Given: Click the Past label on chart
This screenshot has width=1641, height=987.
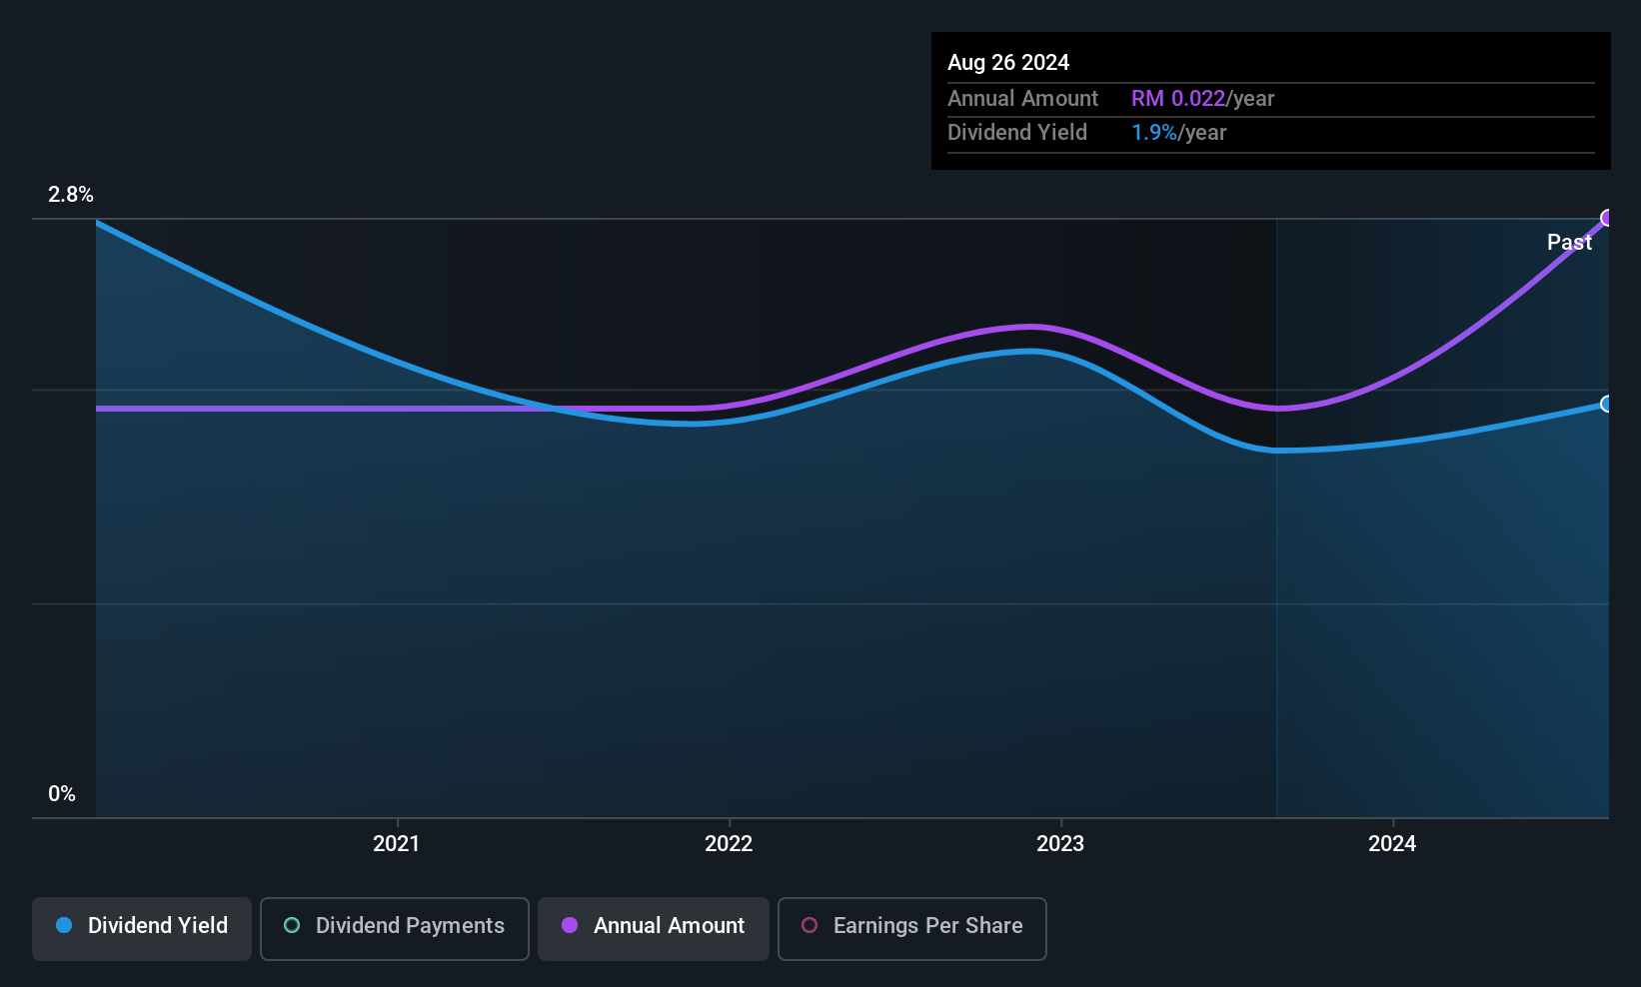Looking at the screenshot, I should tap(1569, 242).
